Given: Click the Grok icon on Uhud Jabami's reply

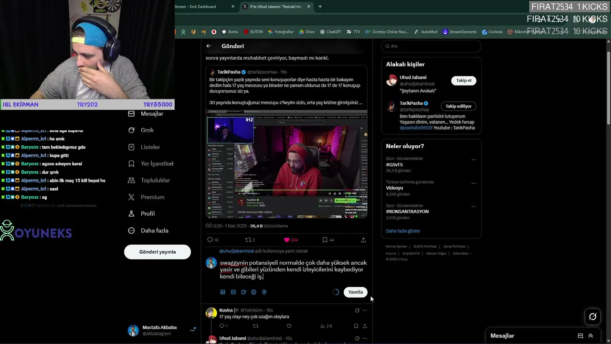Looking at the screenshot, I should (357, 338).
